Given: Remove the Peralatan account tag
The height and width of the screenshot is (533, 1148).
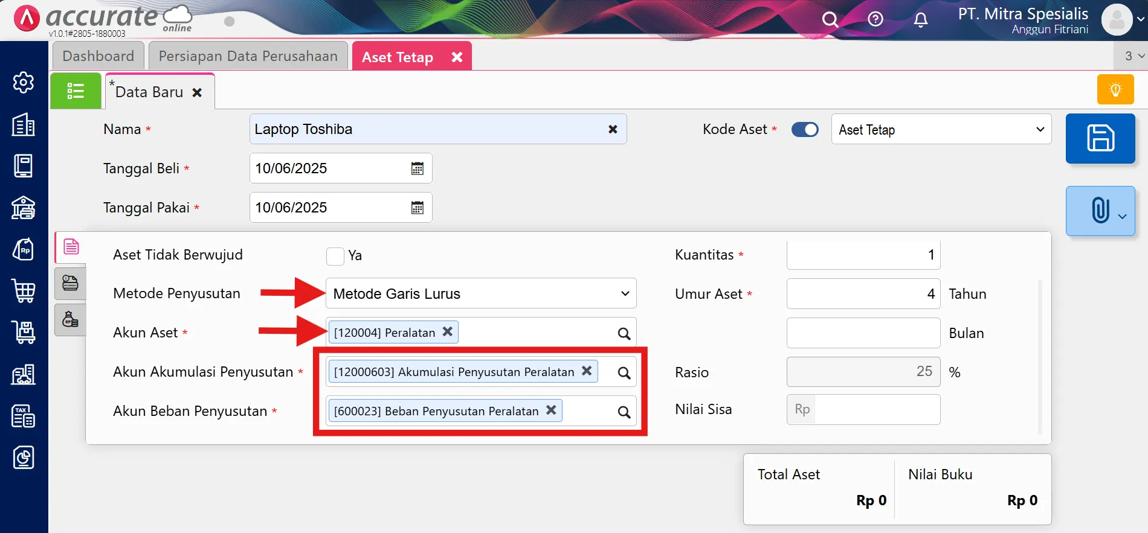Looking at the screenshot, I should pos(448,332).
